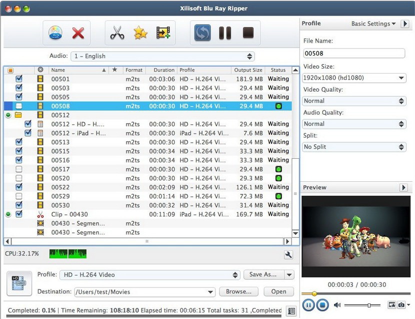
Task: Open the task log icon in the status bar
Action: click(x=291, y=311)
